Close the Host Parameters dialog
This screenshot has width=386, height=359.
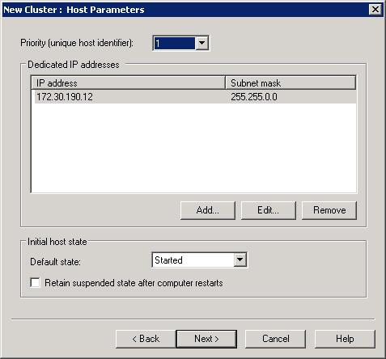click(x=375, y=10)
